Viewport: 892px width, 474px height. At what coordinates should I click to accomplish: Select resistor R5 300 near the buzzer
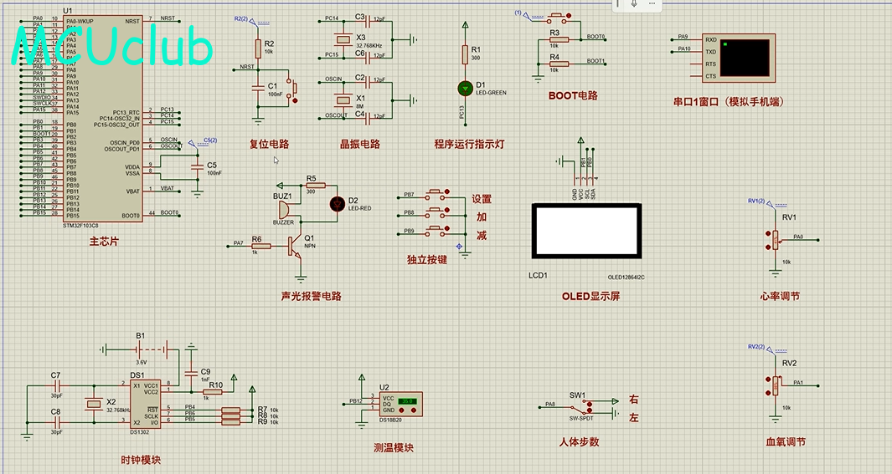[x=316, y=186]
